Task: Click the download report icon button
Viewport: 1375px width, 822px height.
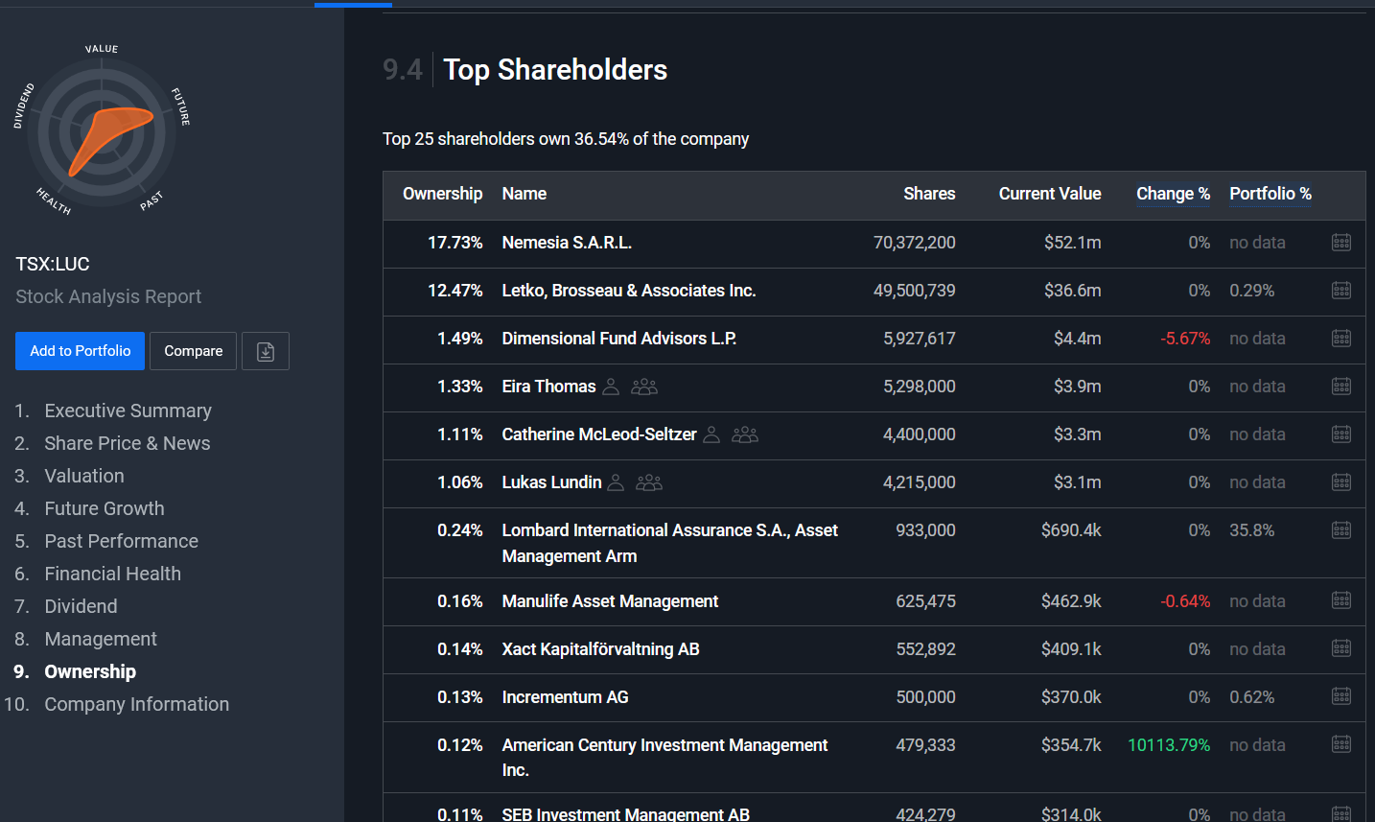Action: 266,351
